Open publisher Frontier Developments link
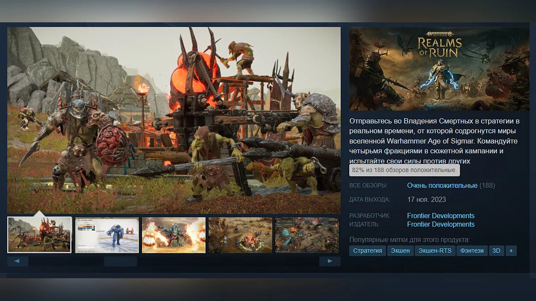The image size is (536, 301). coord(441,224)
